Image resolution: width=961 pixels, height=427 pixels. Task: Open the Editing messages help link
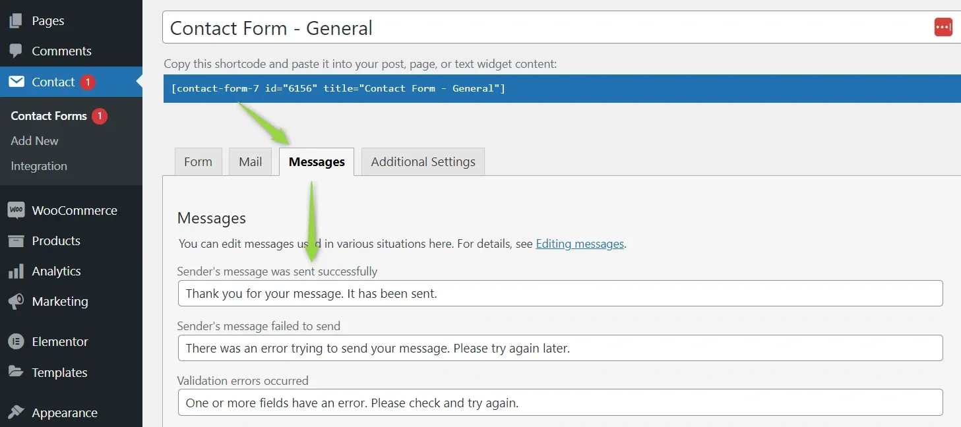click(580, 244)
